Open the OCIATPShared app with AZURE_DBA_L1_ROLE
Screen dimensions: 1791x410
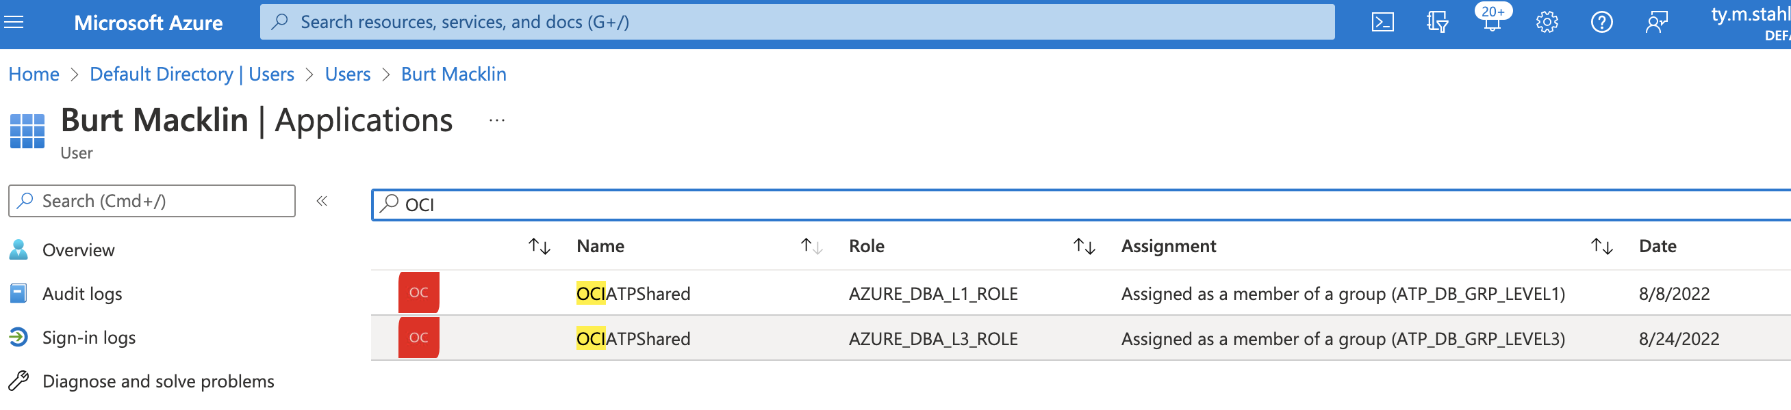click(633, 294)
